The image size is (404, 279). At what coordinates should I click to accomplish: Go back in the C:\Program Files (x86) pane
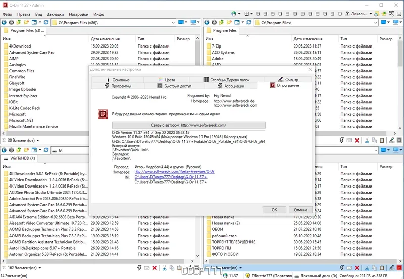pyautogui.click(x=4, y=22)
